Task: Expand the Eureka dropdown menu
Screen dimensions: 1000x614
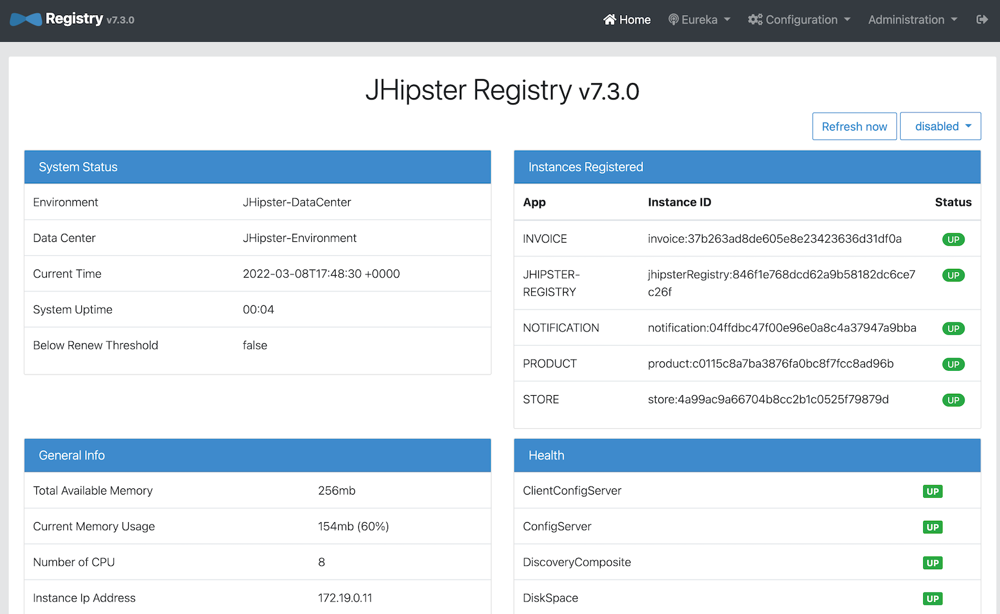Action: point(699,20)
